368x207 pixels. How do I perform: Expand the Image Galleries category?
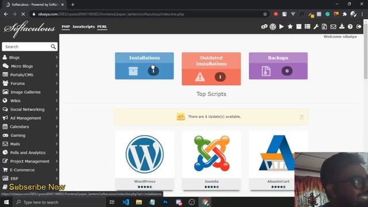coord(29,92)
